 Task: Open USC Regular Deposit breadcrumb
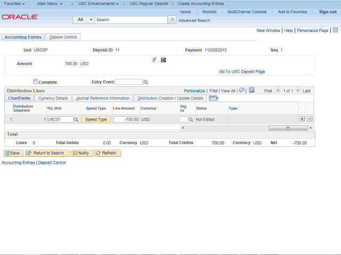(x=149, y=4)
